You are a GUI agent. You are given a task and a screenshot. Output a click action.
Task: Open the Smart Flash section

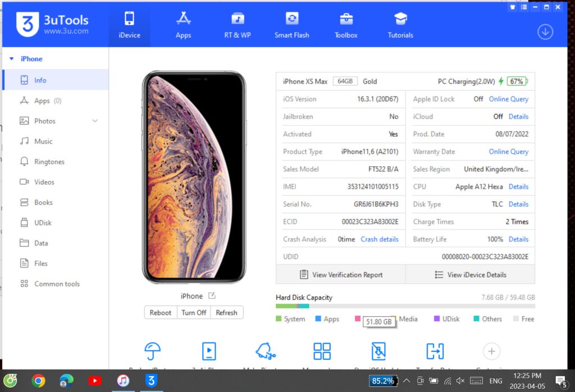(292, 25)
